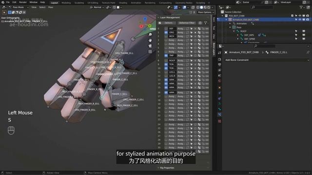Disable render camera for P2D_BOT_CHIBI collection
This screenshot has width=312, height=175.
coord(308,16)
